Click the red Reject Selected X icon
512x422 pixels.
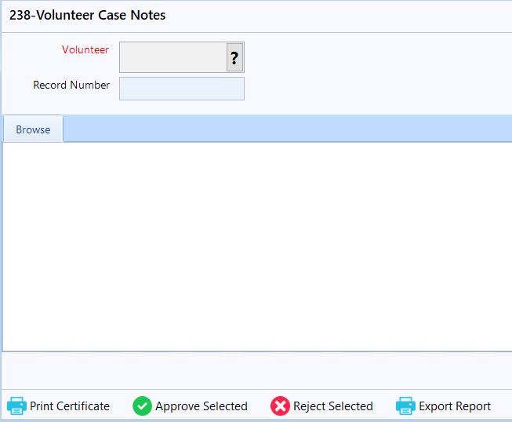point(280,406)
